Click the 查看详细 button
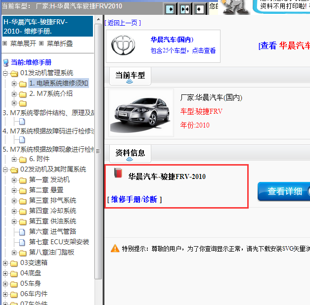This screenshot has width=310, height=305. pos(284,191)
